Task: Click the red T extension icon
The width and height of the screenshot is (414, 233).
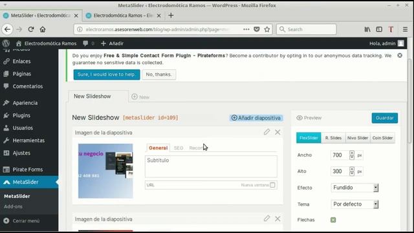Action: 391,29
